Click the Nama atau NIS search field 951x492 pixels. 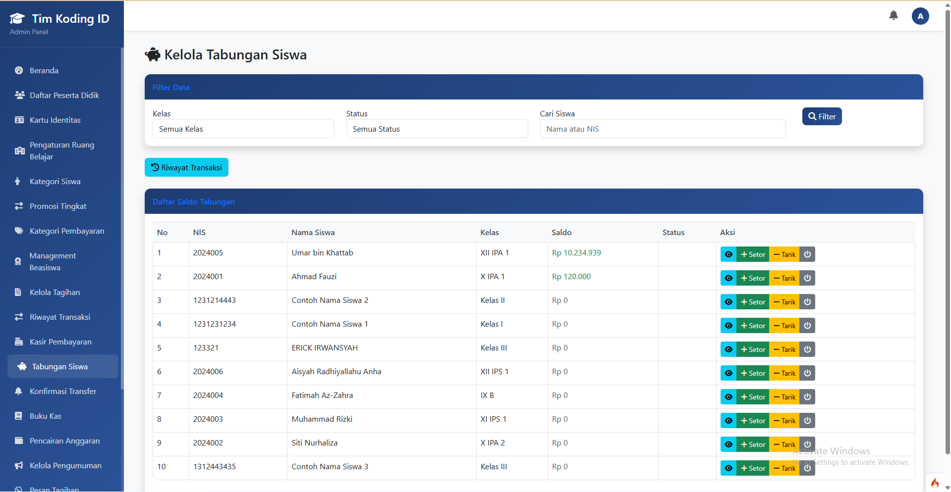(x=662, y=129)
